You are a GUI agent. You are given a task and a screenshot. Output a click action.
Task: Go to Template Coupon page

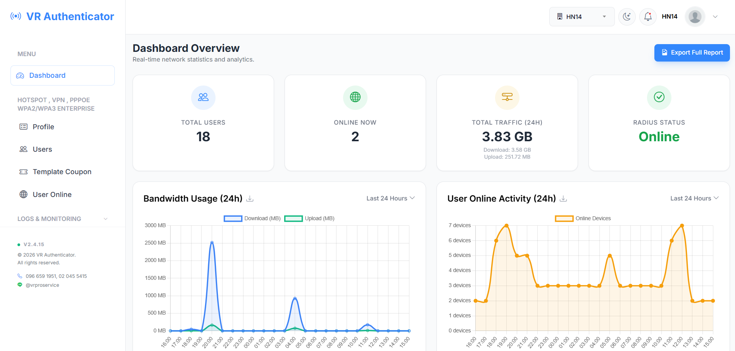(x=62, y=172)
